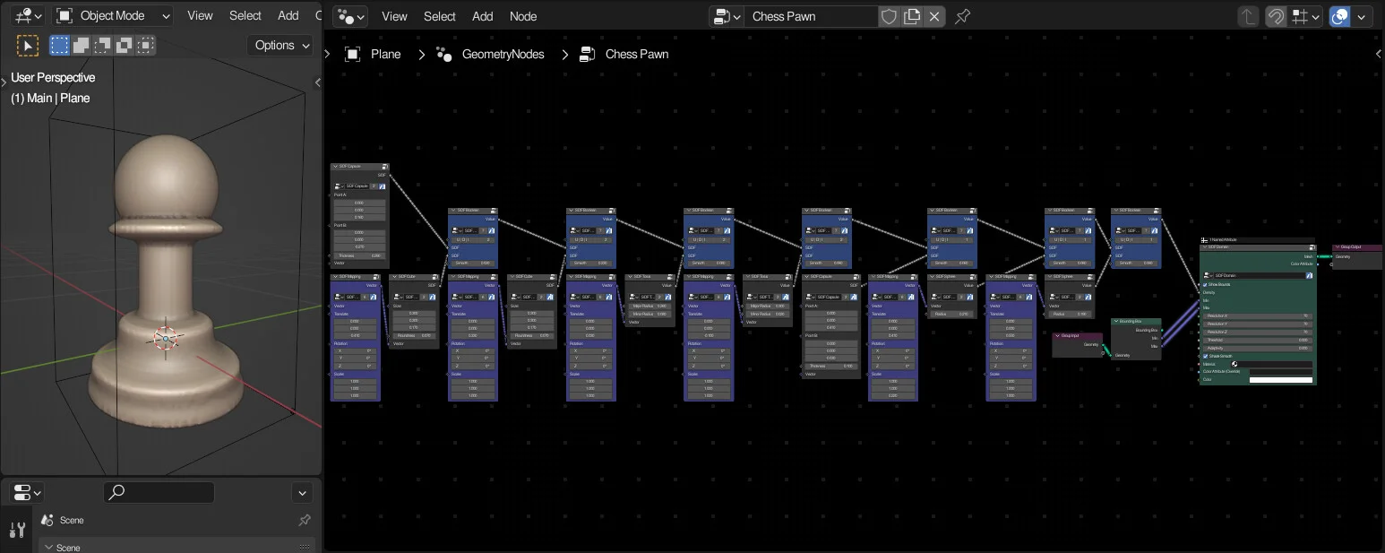Viewport: 1385px width, 553px height.
Task: Enable Show Bounds on the SDF Domain node
Action: pyautogui.click(x=1205, y=284)
